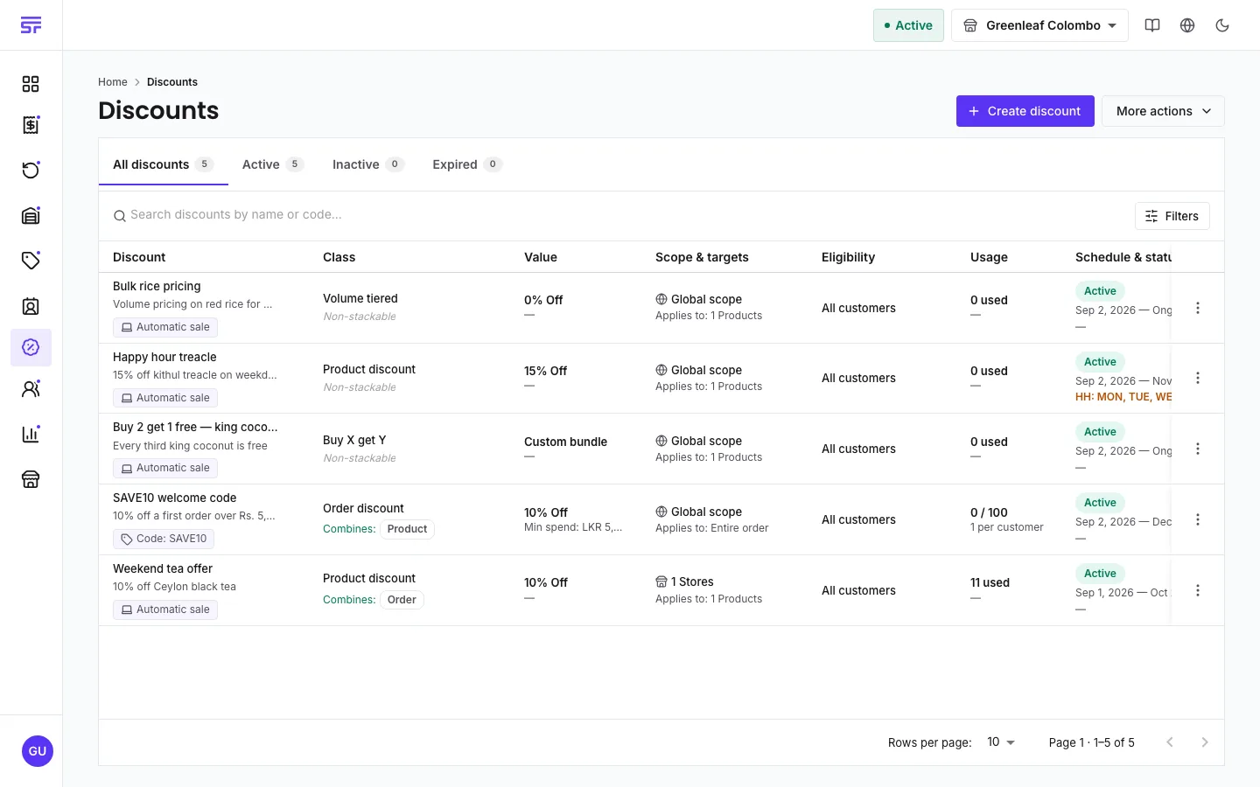Open row actions for Bulk rice pricing
The width and height of the screenshot is (1260, 787).
pyautogui.click(x=1198, y=308)
